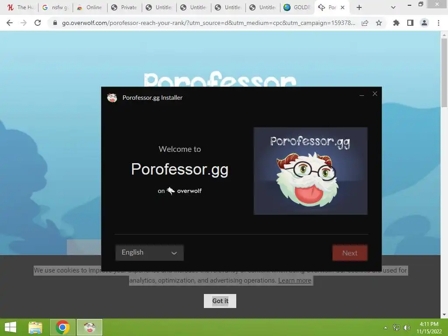Click the scrollbar down arrow

click(444, 315)
